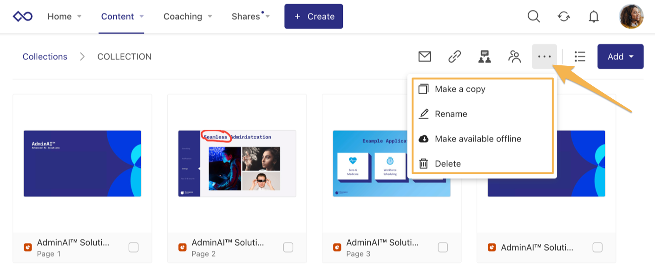This screenshot has width=655, height=273.
Task: Open the ellipsis more-actions menu
Action: pos(544,57)
